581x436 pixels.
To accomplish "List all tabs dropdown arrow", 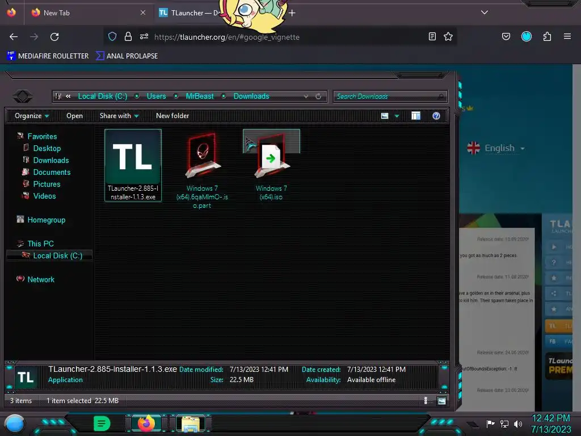I will [485, 12].
